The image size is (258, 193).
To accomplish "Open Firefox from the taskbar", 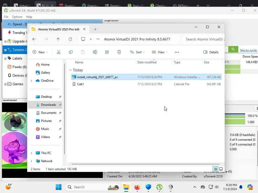I will (x=137, y=187).
